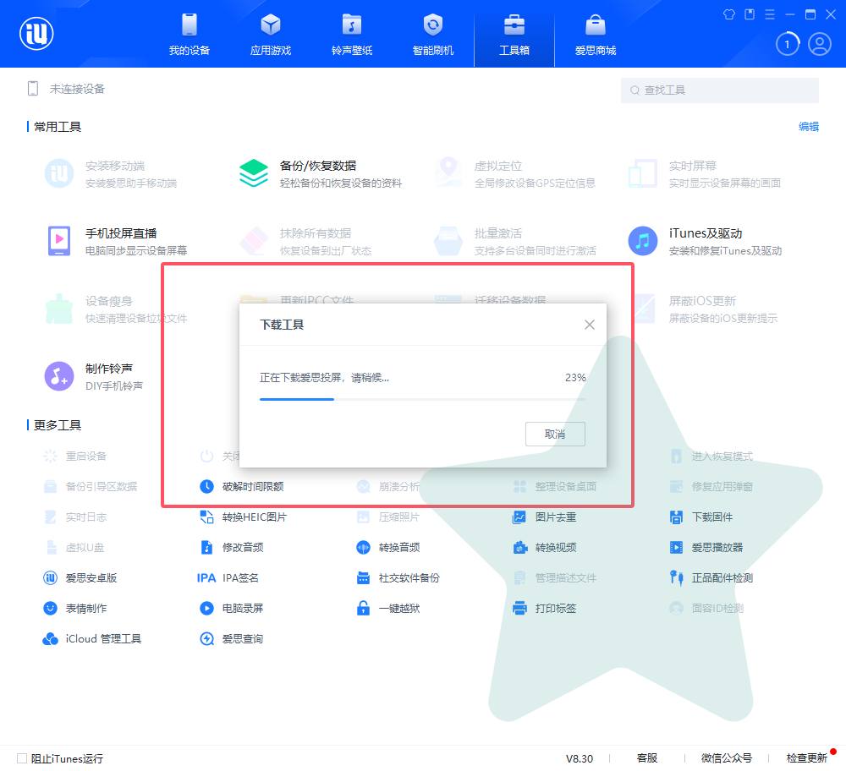Open the title bar menu icon
The height and width of the screenshot is (771, 846).
point(770,14)
